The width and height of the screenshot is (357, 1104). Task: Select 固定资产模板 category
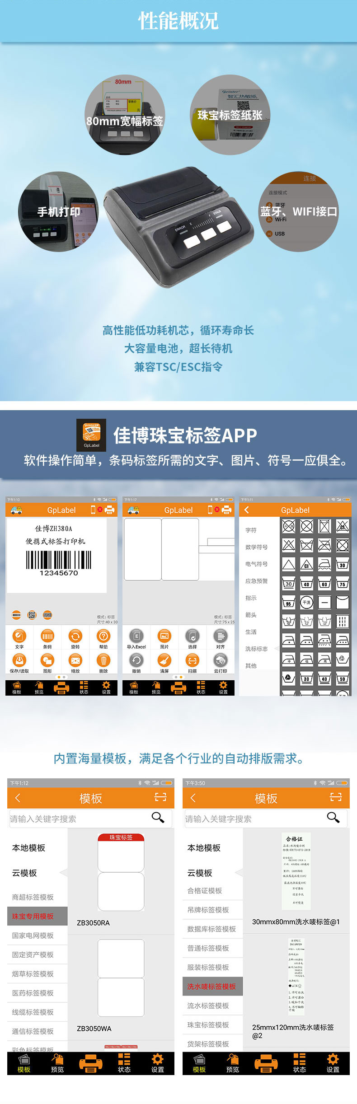click(x=37, y=954)
